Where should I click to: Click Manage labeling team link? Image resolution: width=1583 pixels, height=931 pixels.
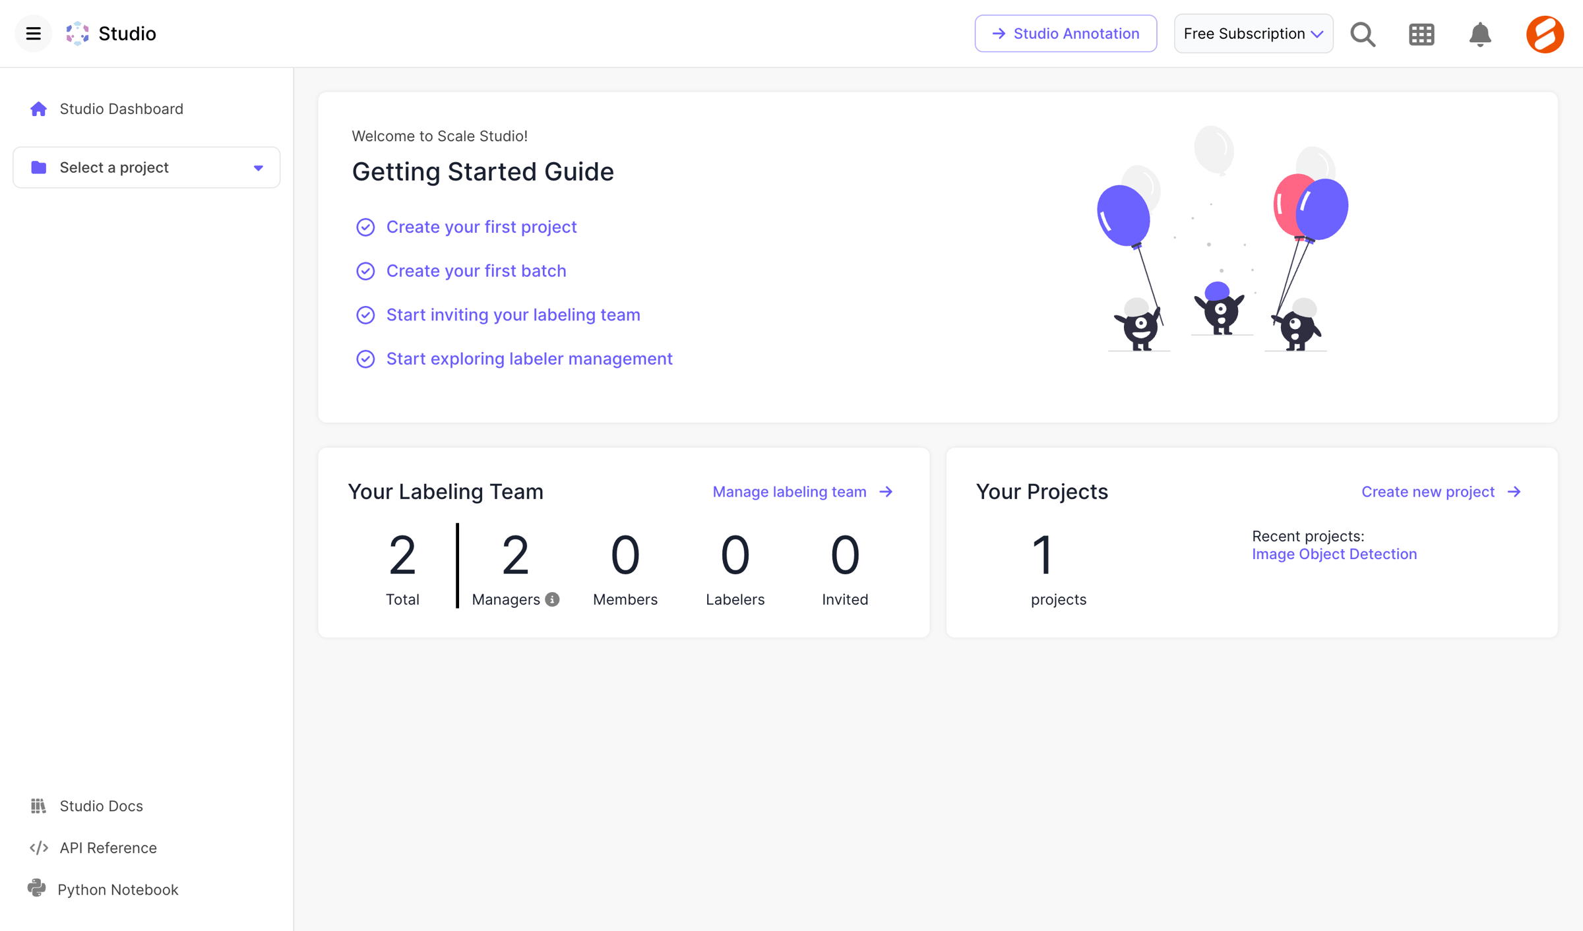(x=790, y=492)
